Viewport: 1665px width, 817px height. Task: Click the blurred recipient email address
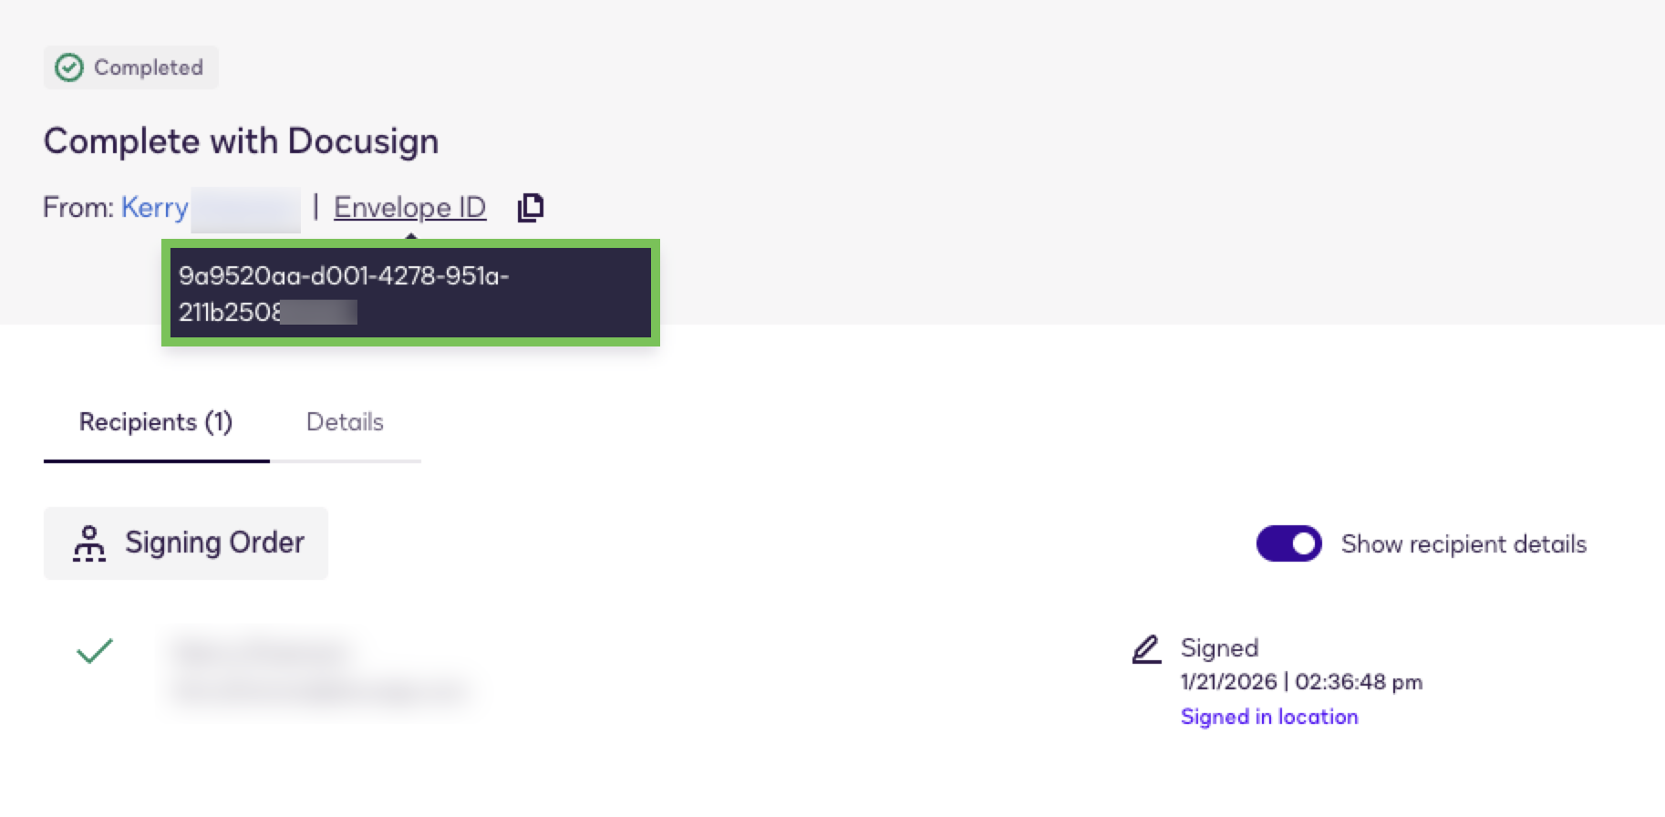319,692
